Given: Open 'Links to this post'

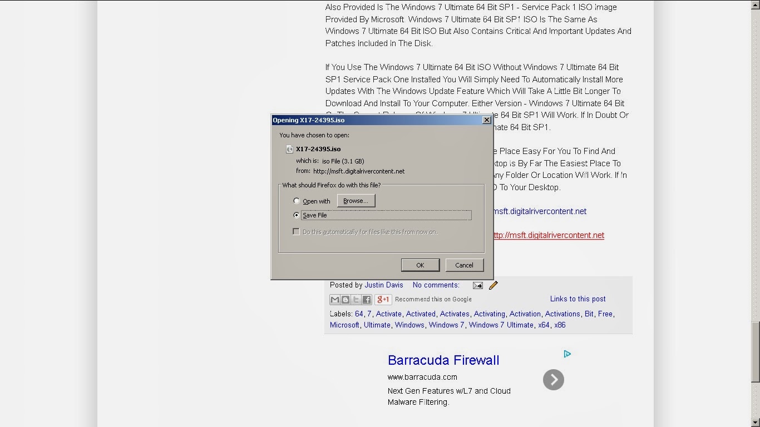Looking at the screenshot, I should pyautogui.click(x=578, y=299).
